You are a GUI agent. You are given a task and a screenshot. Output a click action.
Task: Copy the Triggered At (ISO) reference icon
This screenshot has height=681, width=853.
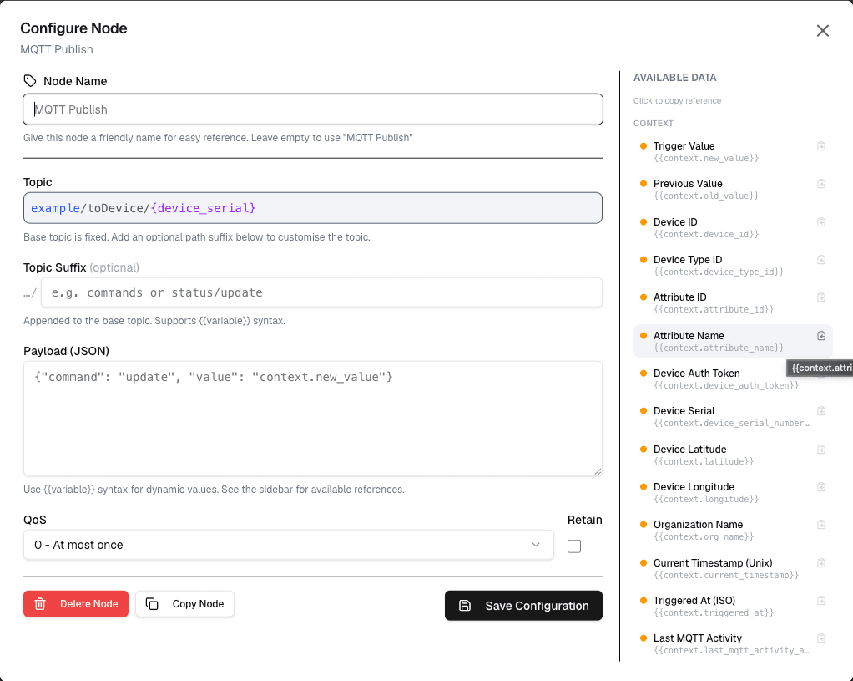[821, 601]
